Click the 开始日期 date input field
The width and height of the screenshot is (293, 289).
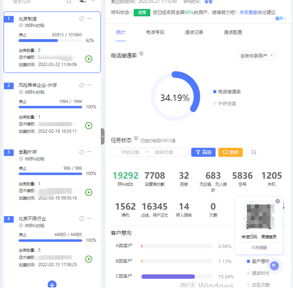click(x=130, y=152)
